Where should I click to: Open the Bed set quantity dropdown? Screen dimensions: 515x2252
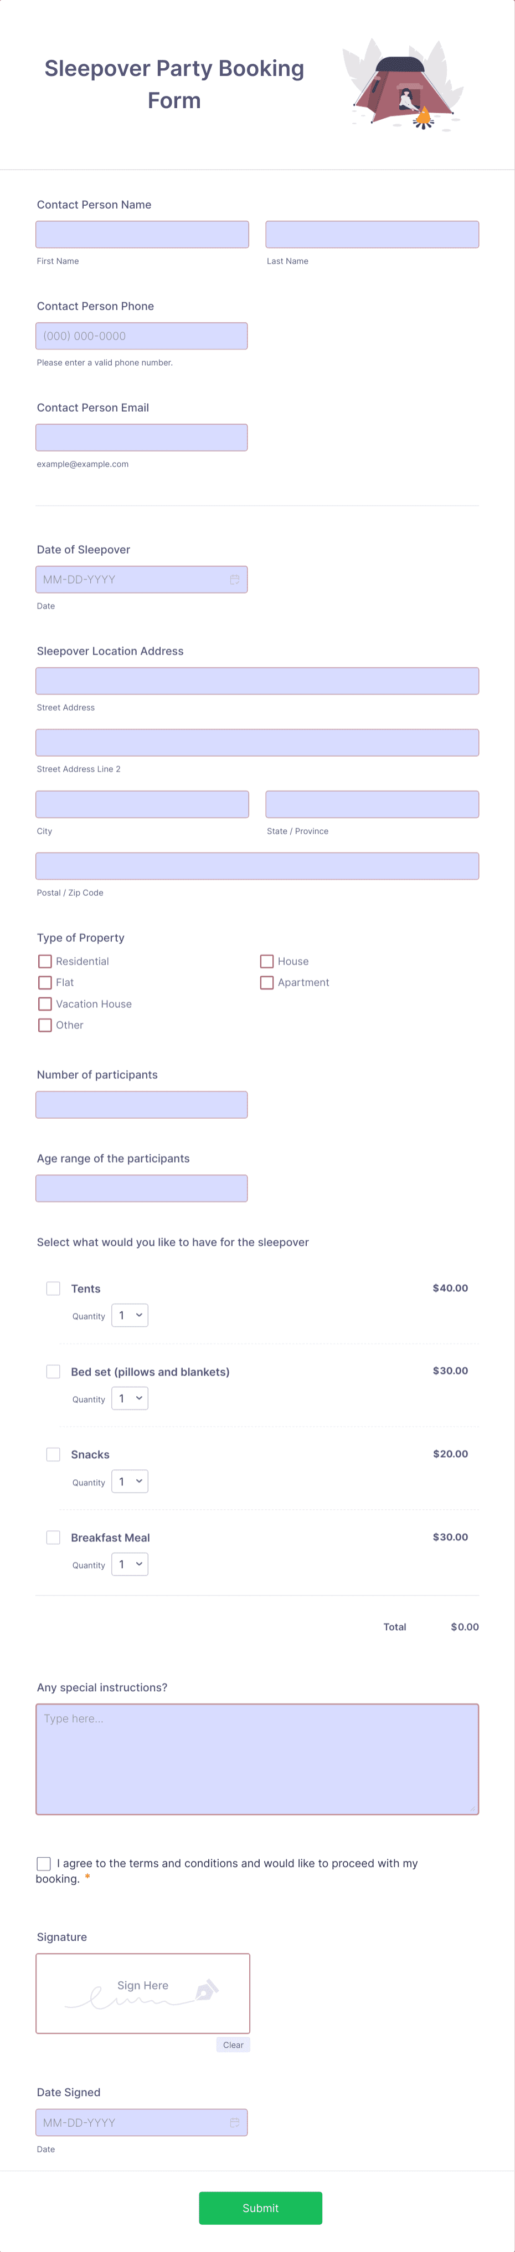(x=130, y=1398)
